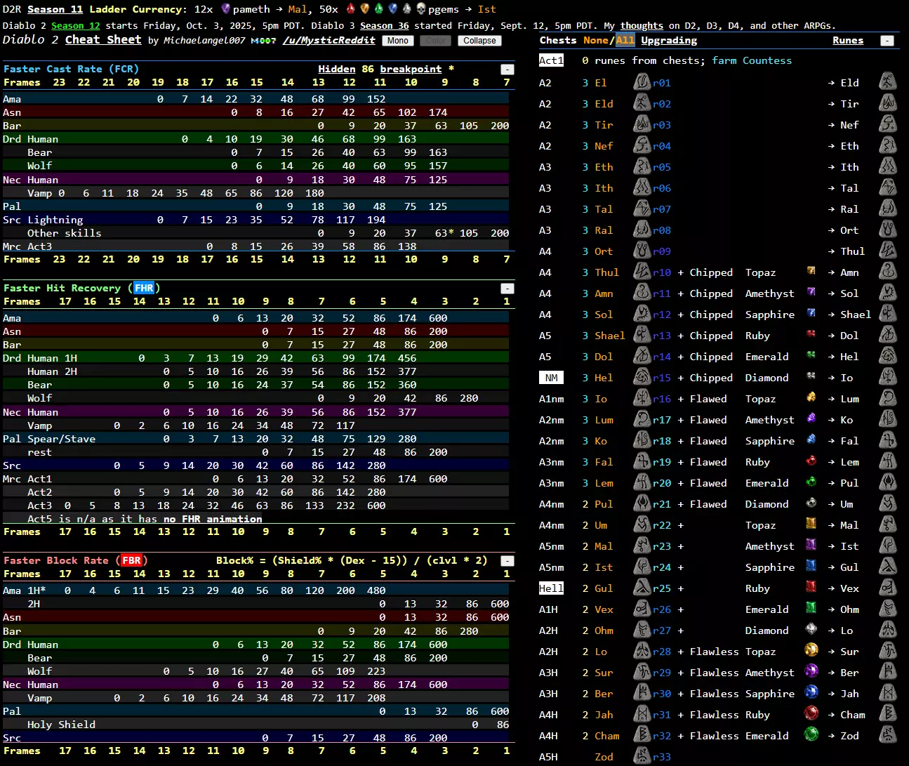Click the result rune icon after '→ Eld'
Viewport: 909px width, 766px height.
click(888, 82)
